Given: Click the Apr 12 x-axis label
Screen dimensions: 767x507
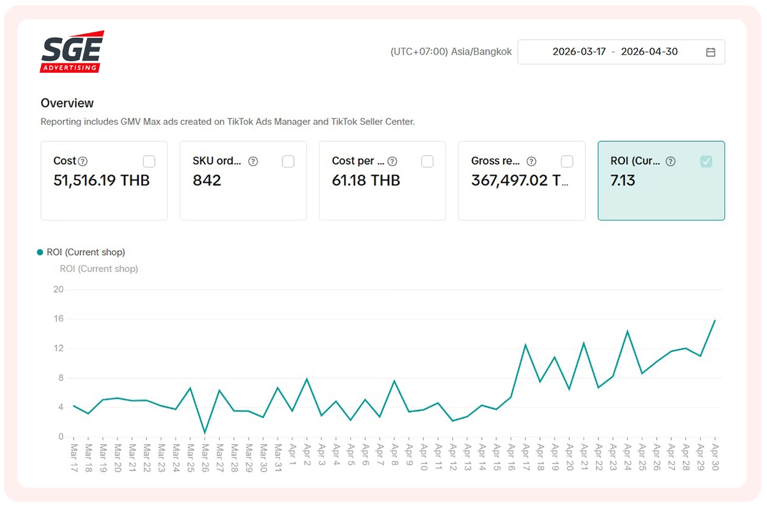Looking at the screenshot, I should pyautogui.click(x=453, y=456).
